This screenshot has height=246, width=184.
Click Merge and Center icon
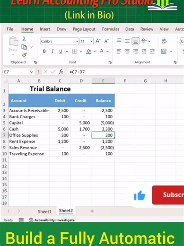point(164,51)
